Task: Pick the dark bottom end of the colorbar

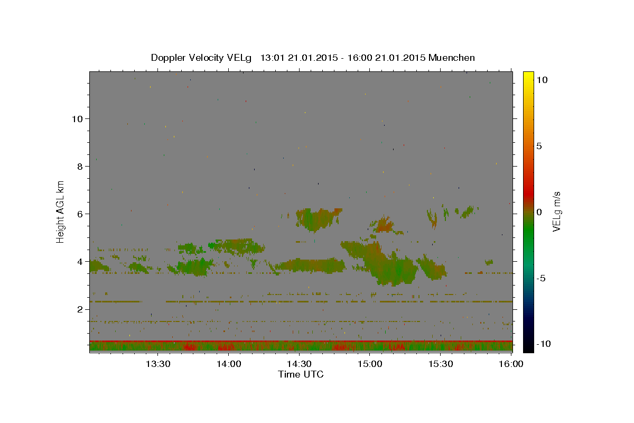Action: point(528,346)
